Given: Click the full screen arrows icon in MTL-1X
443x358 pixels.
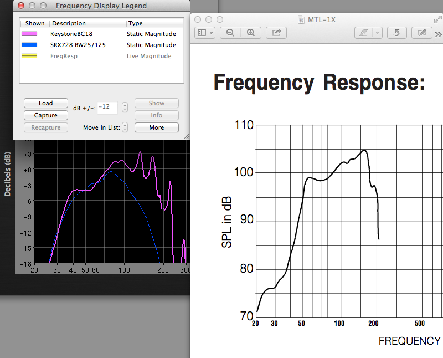Looking at the screenshot, I should point(437,19).
